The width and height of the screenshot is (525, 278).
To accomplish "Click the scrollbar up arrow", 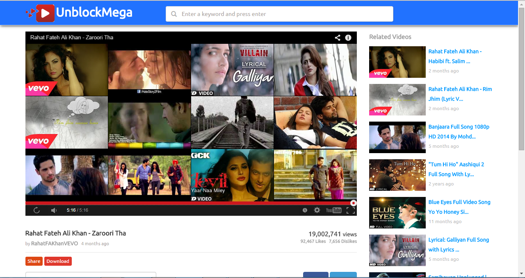I will (521, 4).
